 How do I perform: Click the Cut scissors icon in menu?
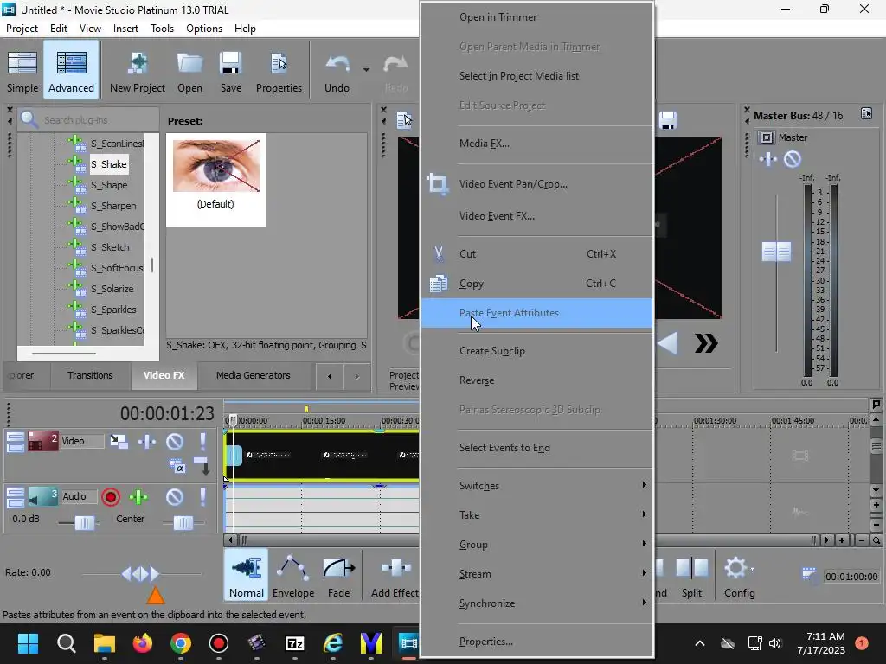[439, 254]
